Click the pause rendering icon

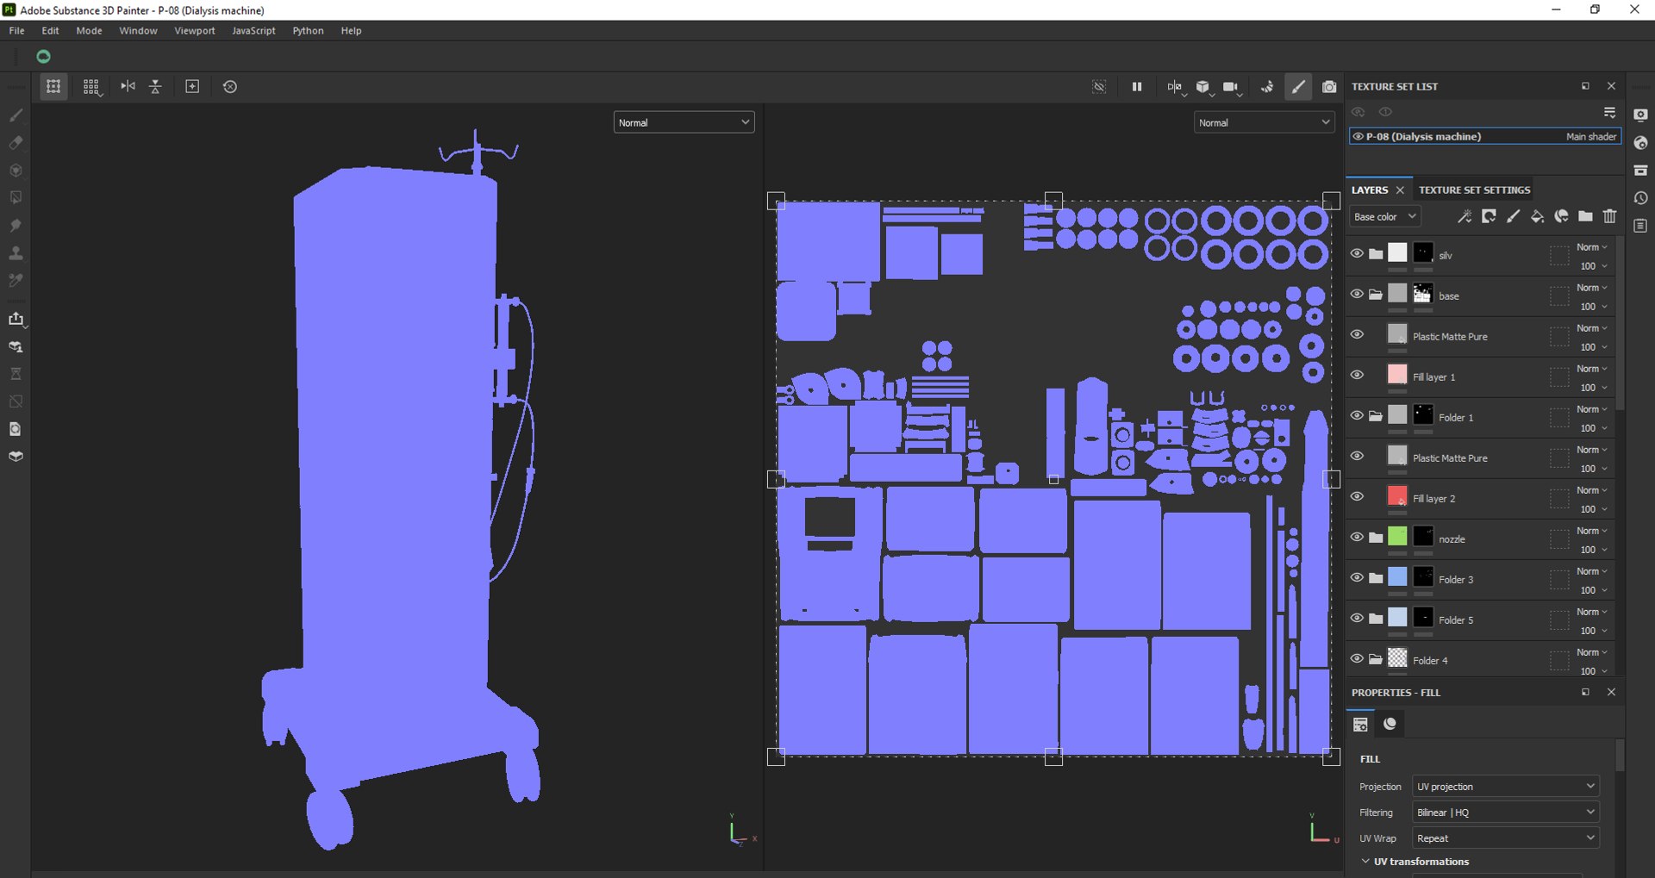pyautogui.click(x=1137, y=86)
